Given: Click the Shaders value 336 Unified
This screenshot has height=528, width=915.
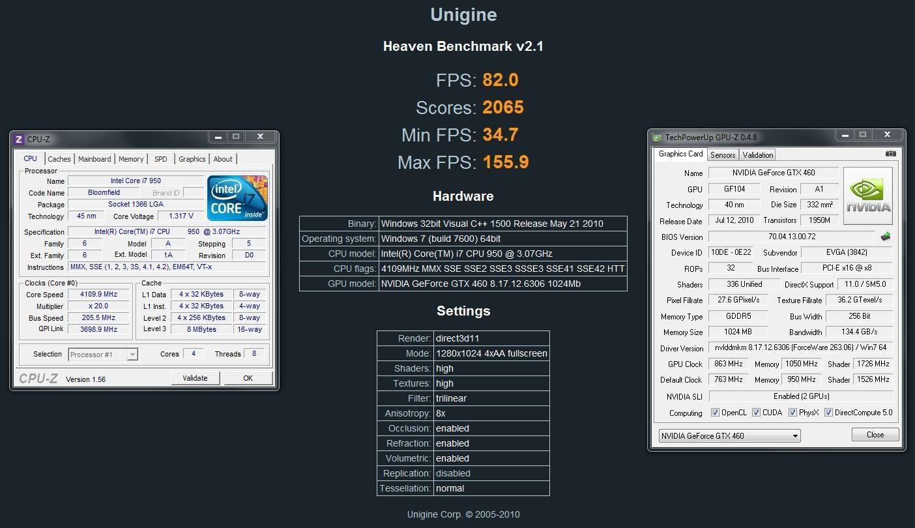Looking at the screenshot, I should point(744,284).
